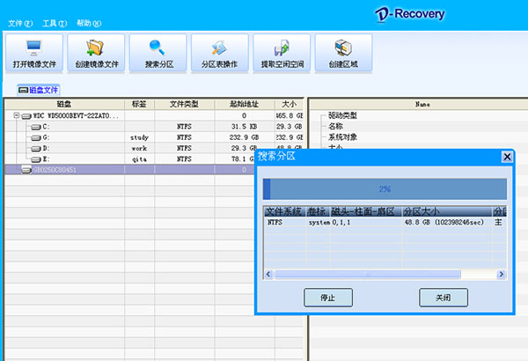The width and height of the screenshot is (528, 361).
Task: Click the 'study' label cell
Action: 139,137
